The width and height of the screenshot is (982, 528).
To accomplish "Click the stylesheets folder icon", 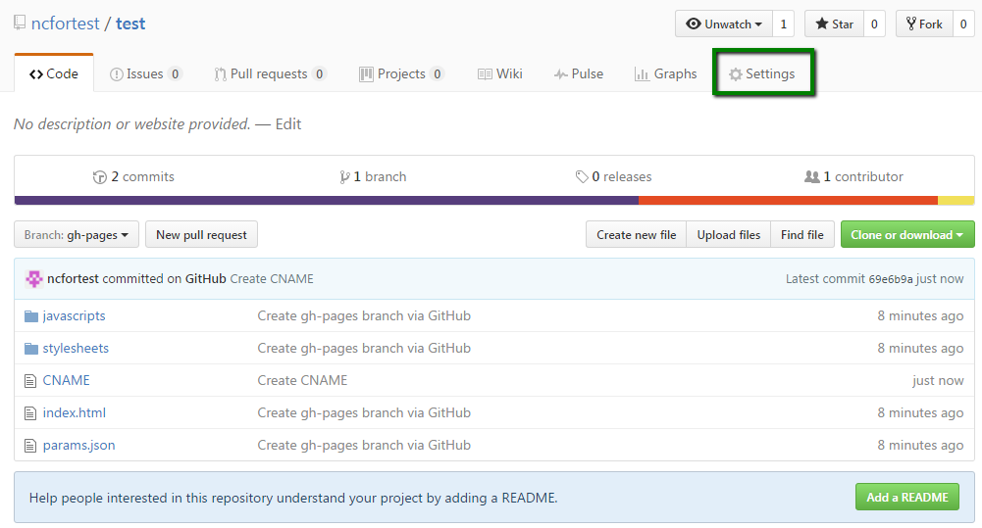I will [x=31, y=349].
